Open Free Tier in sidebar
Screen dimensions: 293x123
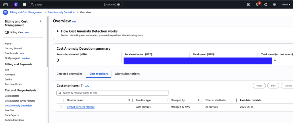click(x=9, y=110)
